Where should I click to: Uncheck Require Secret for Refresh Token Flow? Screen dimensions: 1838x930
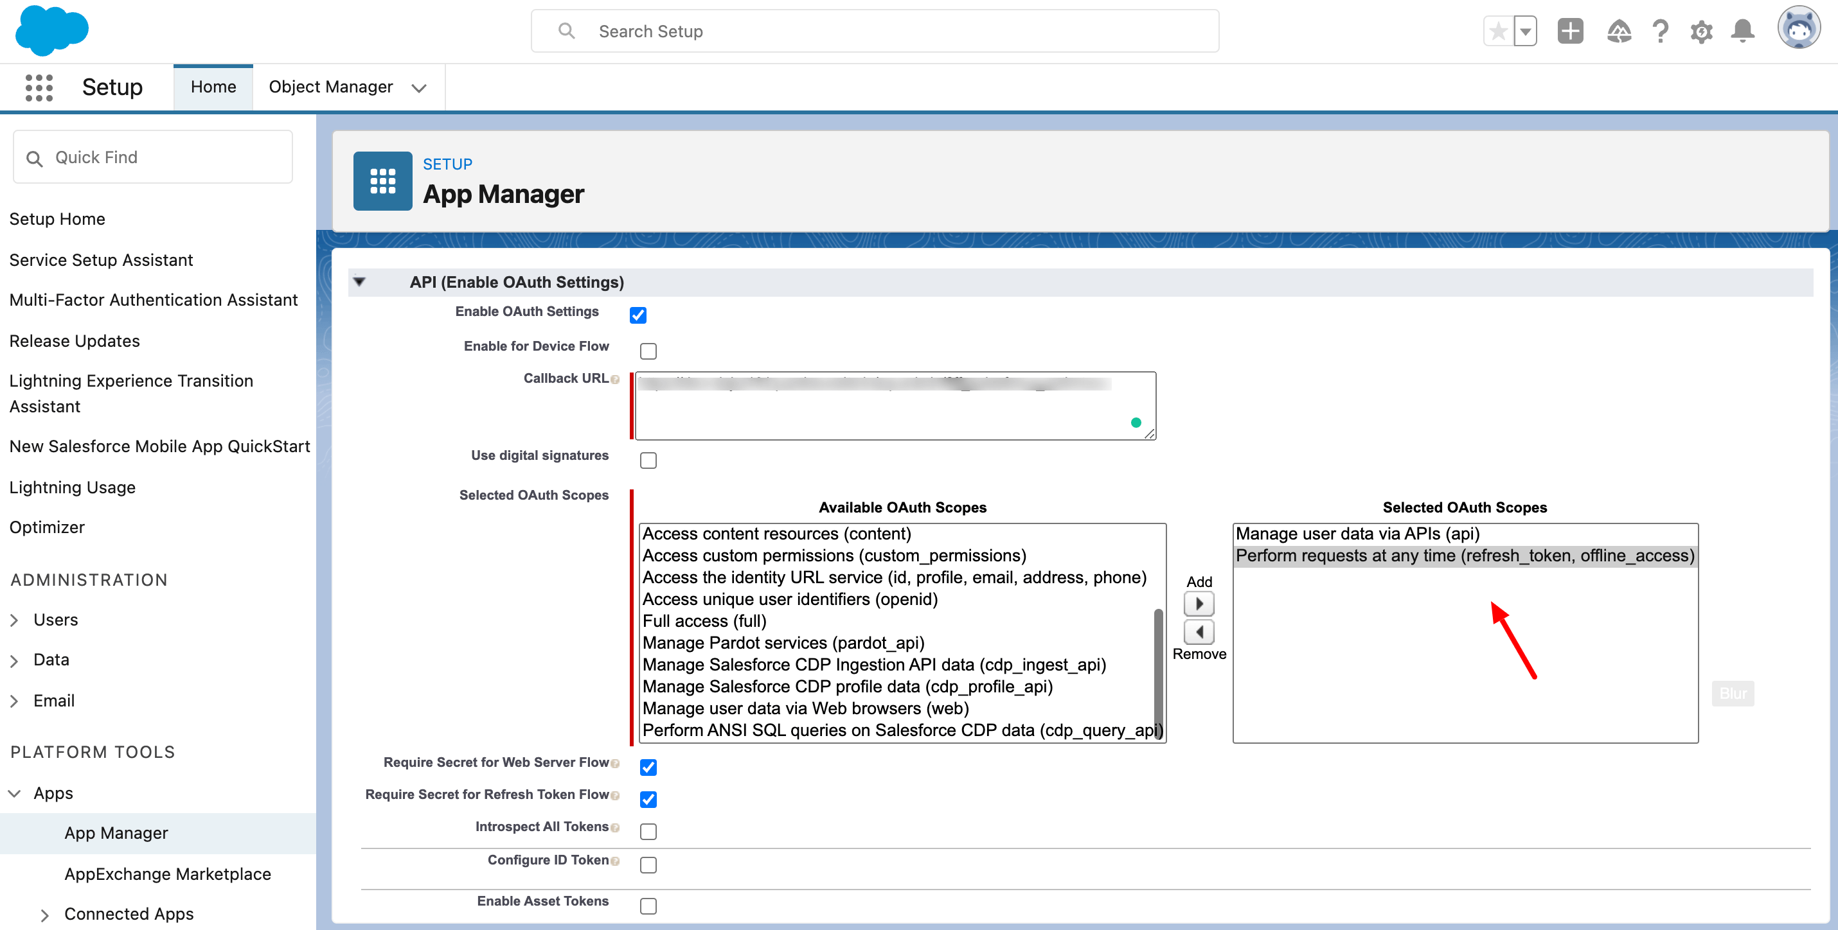(x=648, y=799)
